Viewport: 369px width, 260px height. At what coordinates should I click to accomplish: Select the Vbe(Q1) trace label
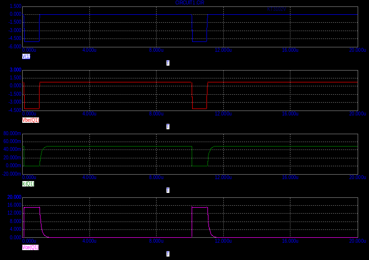31,120
